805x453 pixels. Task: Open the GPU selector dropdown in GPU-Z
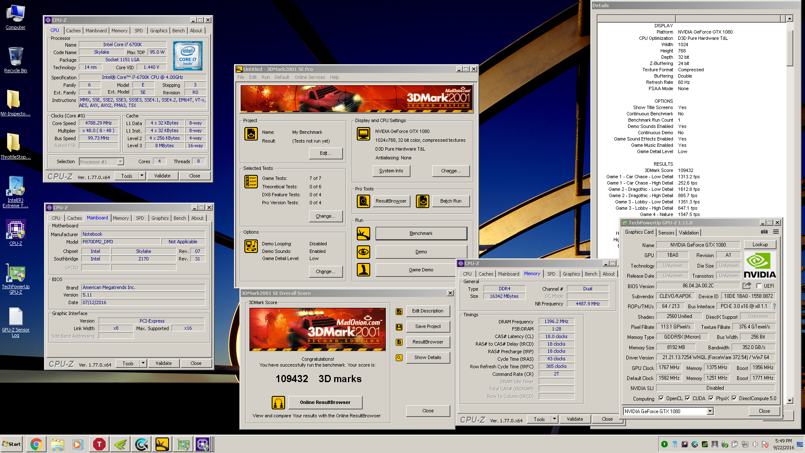tap(710, 411)
